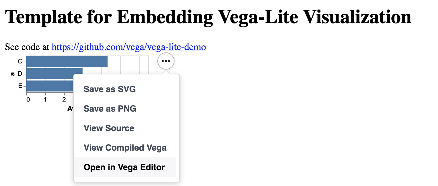The height and width of the screenshot is (186, 438).
Task: Click the Template for Embedding Vega-Lite heading
Action: [208, 17]
